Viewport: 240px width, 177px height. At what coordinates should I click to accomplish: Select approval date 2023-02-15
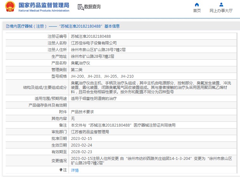[x=81, y=138]
